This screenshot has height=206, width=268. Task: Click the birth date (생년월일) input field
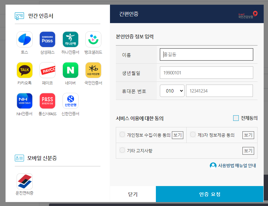(206, 73)
